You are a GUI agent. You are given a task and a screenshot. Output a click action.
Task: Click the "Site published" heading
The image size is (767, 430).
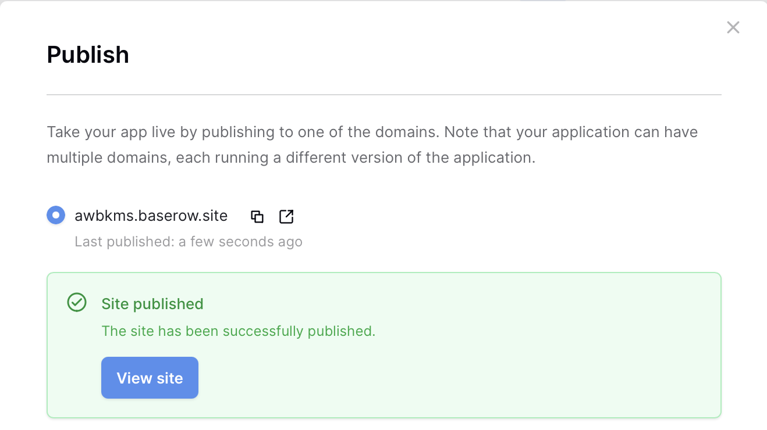(x=152, y=304)
